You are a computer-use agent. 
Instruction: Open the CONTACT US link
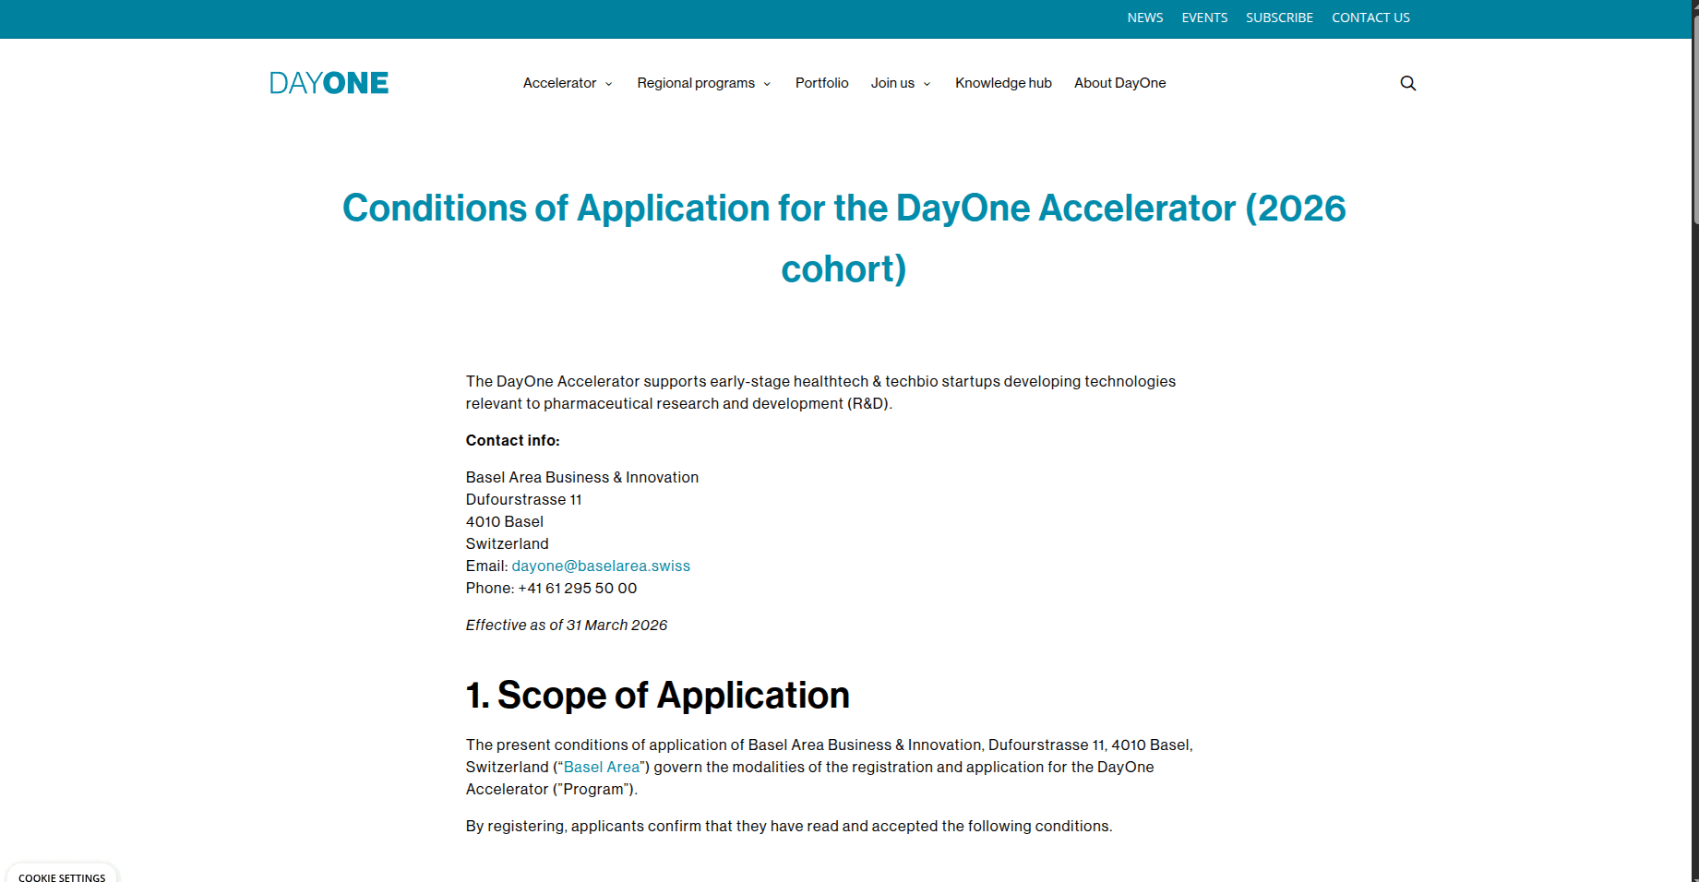point(1370,18)
